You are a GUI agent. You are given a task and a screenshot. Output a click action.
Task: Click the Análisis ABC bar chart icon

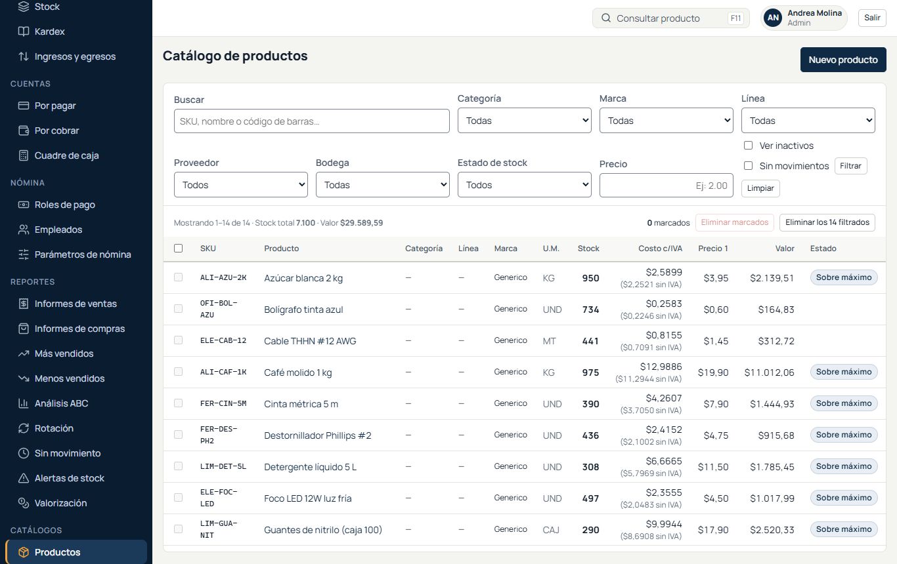(24, 403)
